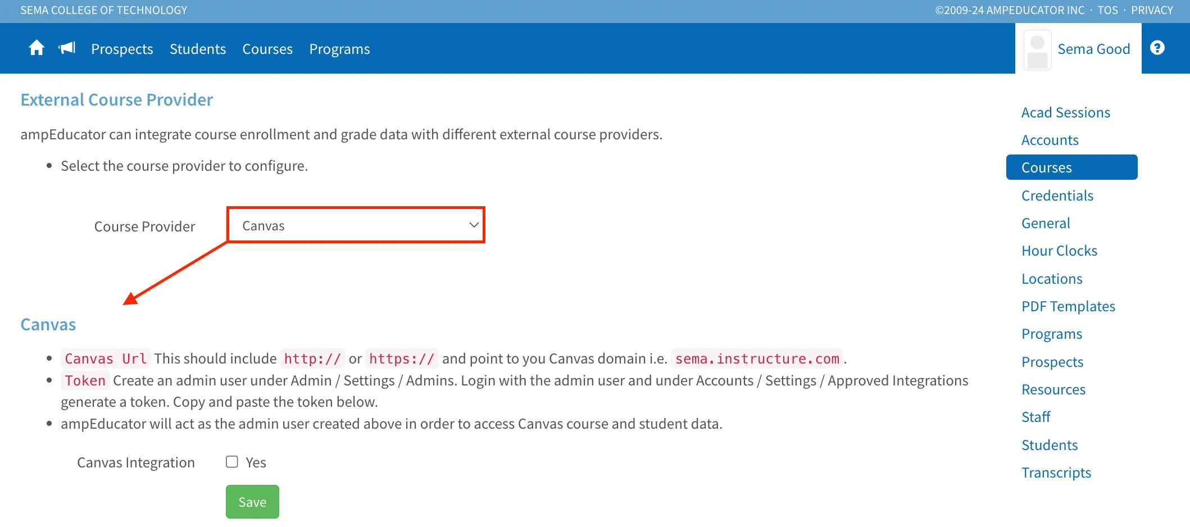Click the https:// code text

click(402, 358)
